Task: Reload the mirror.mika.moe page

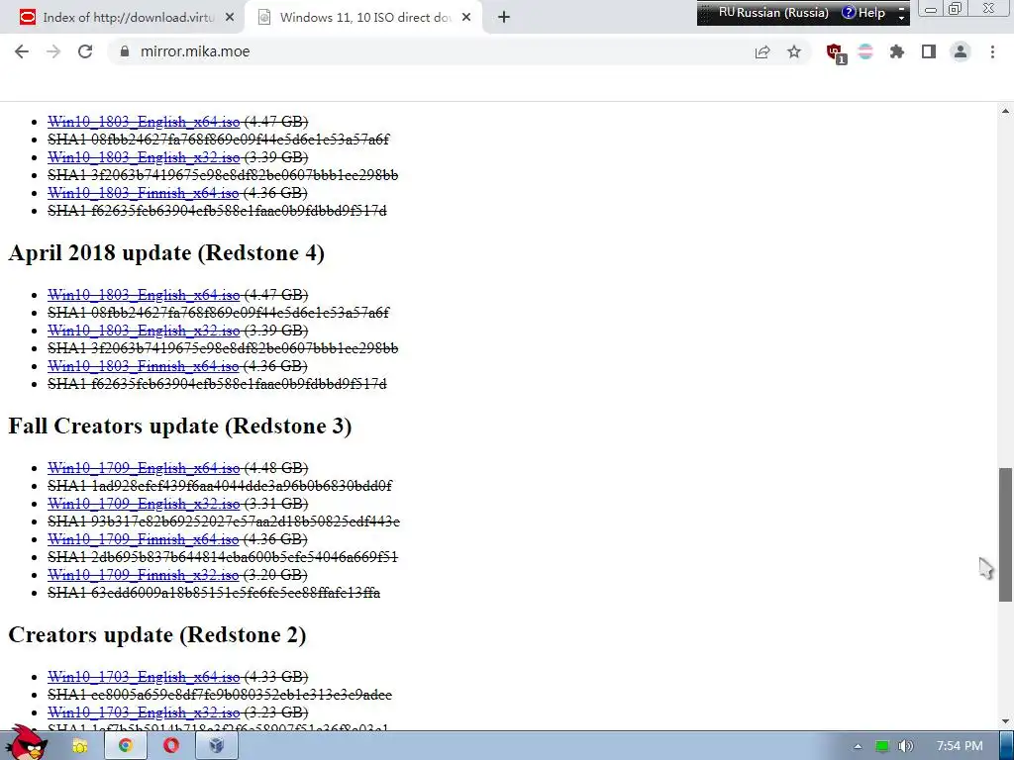Action: point(85,51)
